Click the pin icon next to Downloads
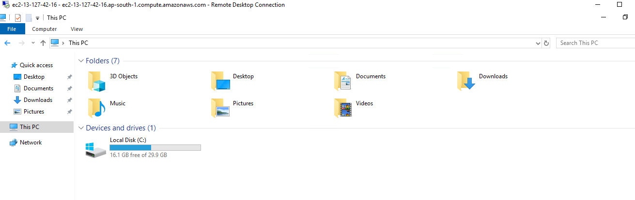 [x=69, y=100]
